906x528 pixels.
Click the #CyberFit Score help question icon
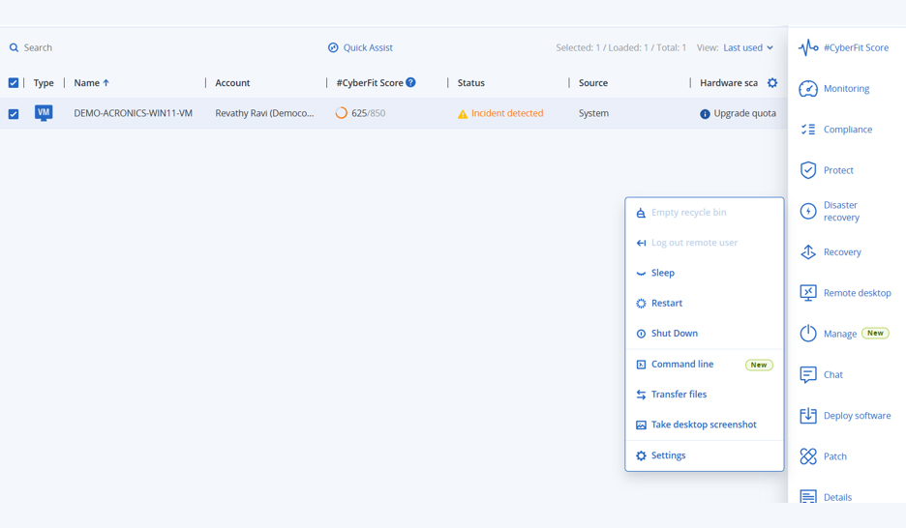[x=410, y=82]
